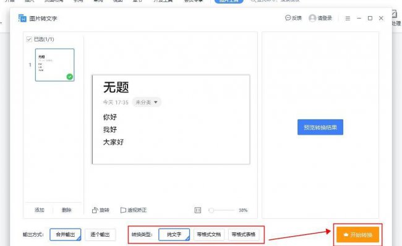Maximize the 图片转文字 dialog
The image size is (402, 246).
[370, 18]
